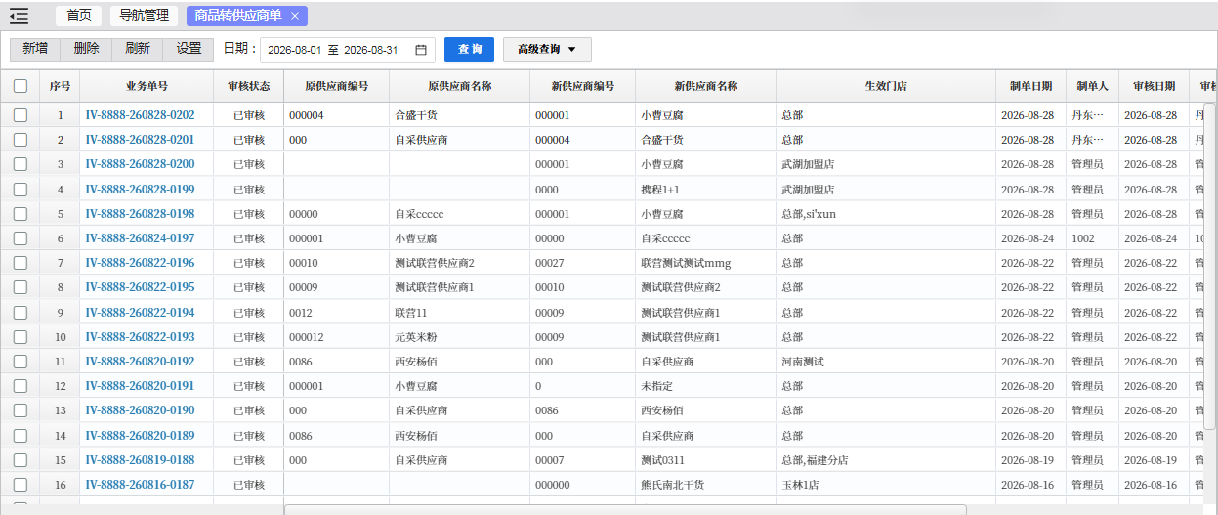Open order IV-8888-260822-0193

click(x=140, y=337)
